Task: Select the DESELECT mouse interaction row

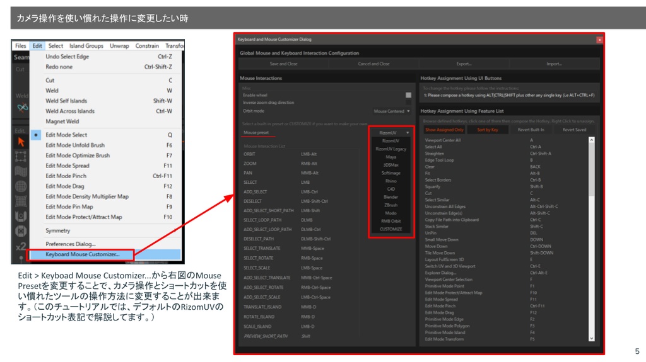Action: (x=301, y=201)
